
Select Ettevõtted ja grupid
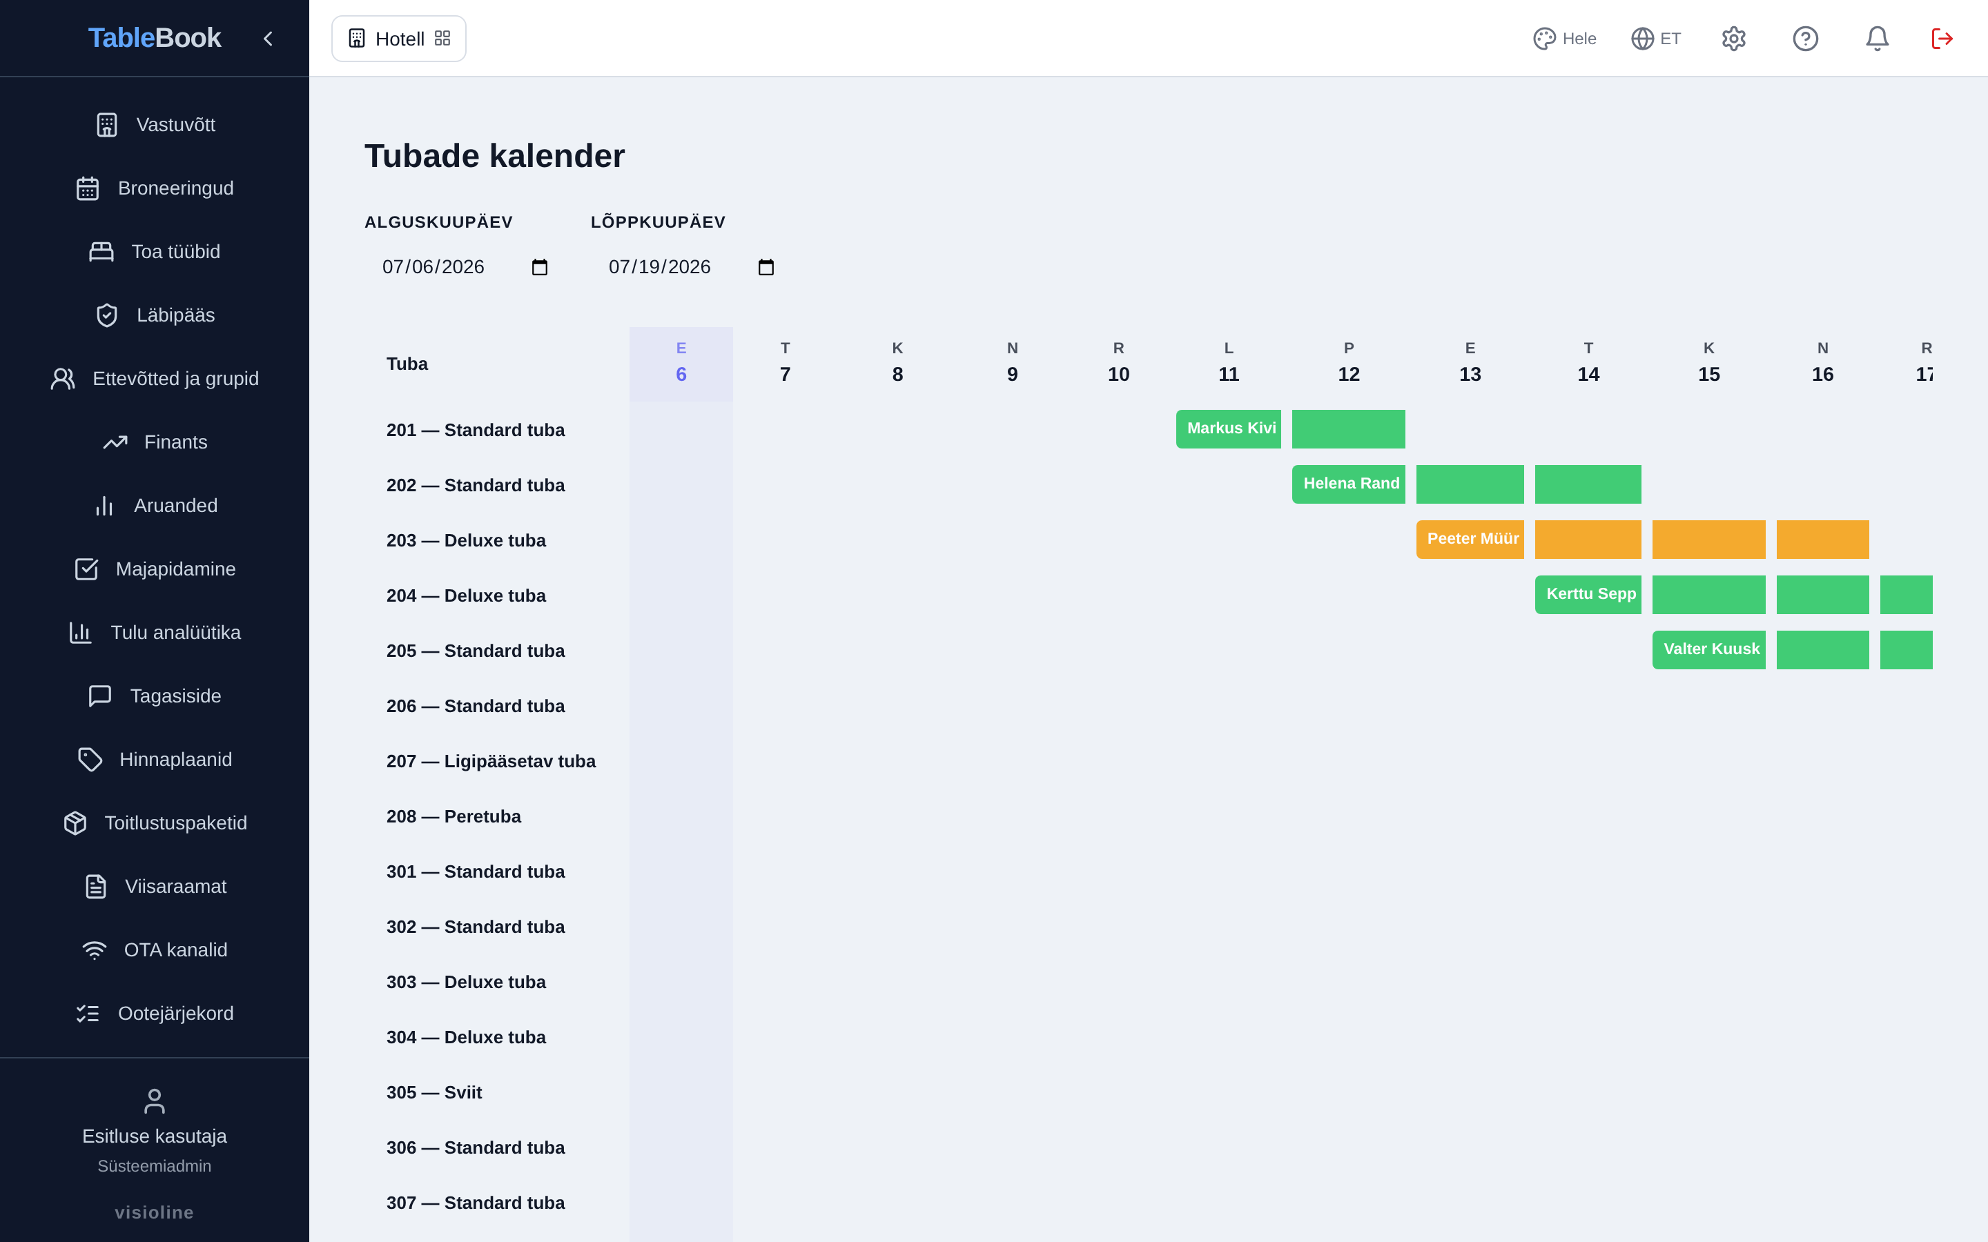pos(155,379)
